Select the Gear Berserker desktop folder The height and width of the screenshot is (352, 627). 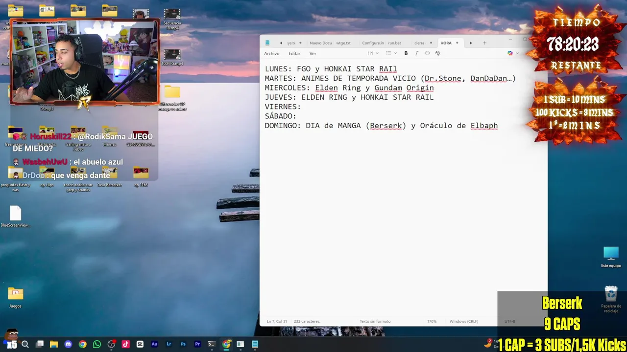point(109,177)
